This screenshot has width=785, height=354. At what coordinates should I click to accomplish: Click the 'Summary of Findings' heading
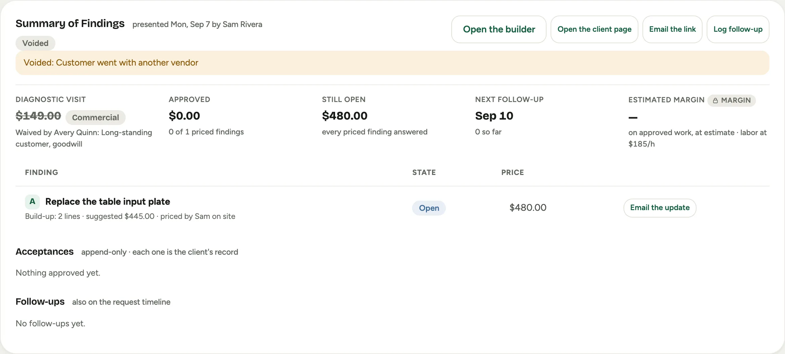click(70, 23)
